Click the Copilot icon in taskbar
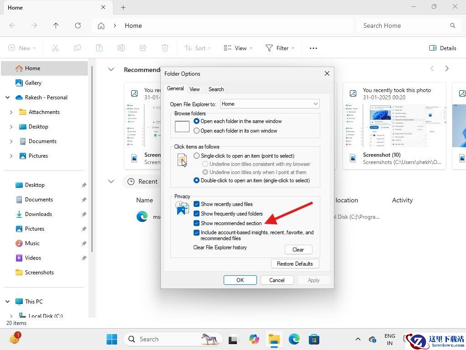Screen dimensions: 466x350 [x=254, y=339]
